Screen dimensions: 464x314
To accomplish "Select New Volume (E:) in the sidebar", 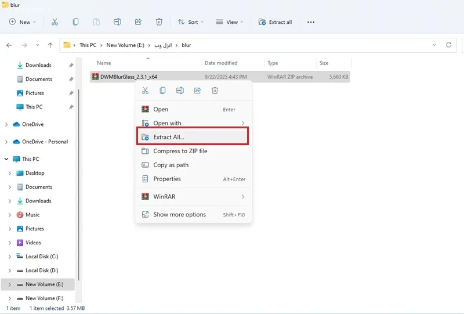I will 38,284.
